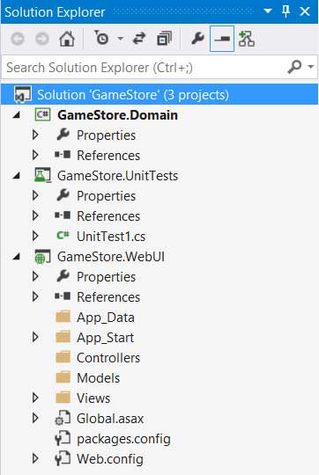Click test flask icon of GameStore.UnitTests
319x475 pixels.
[x=42, y=176]
